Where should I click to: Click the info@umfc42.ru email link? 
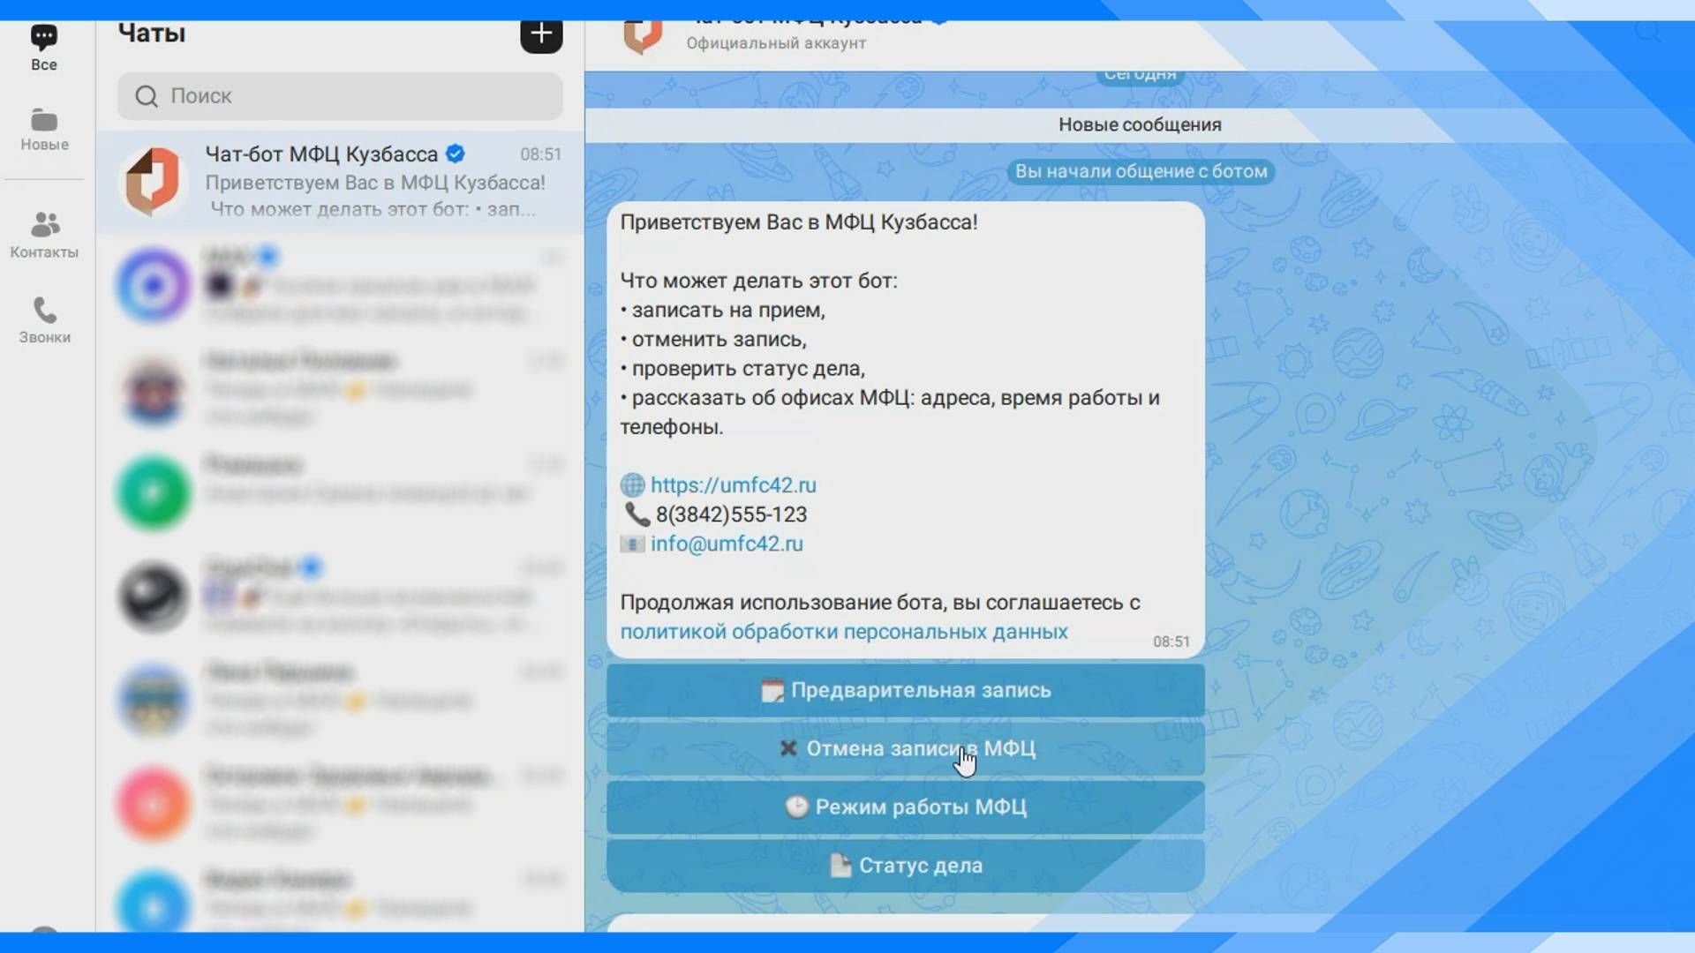(727, 544)
